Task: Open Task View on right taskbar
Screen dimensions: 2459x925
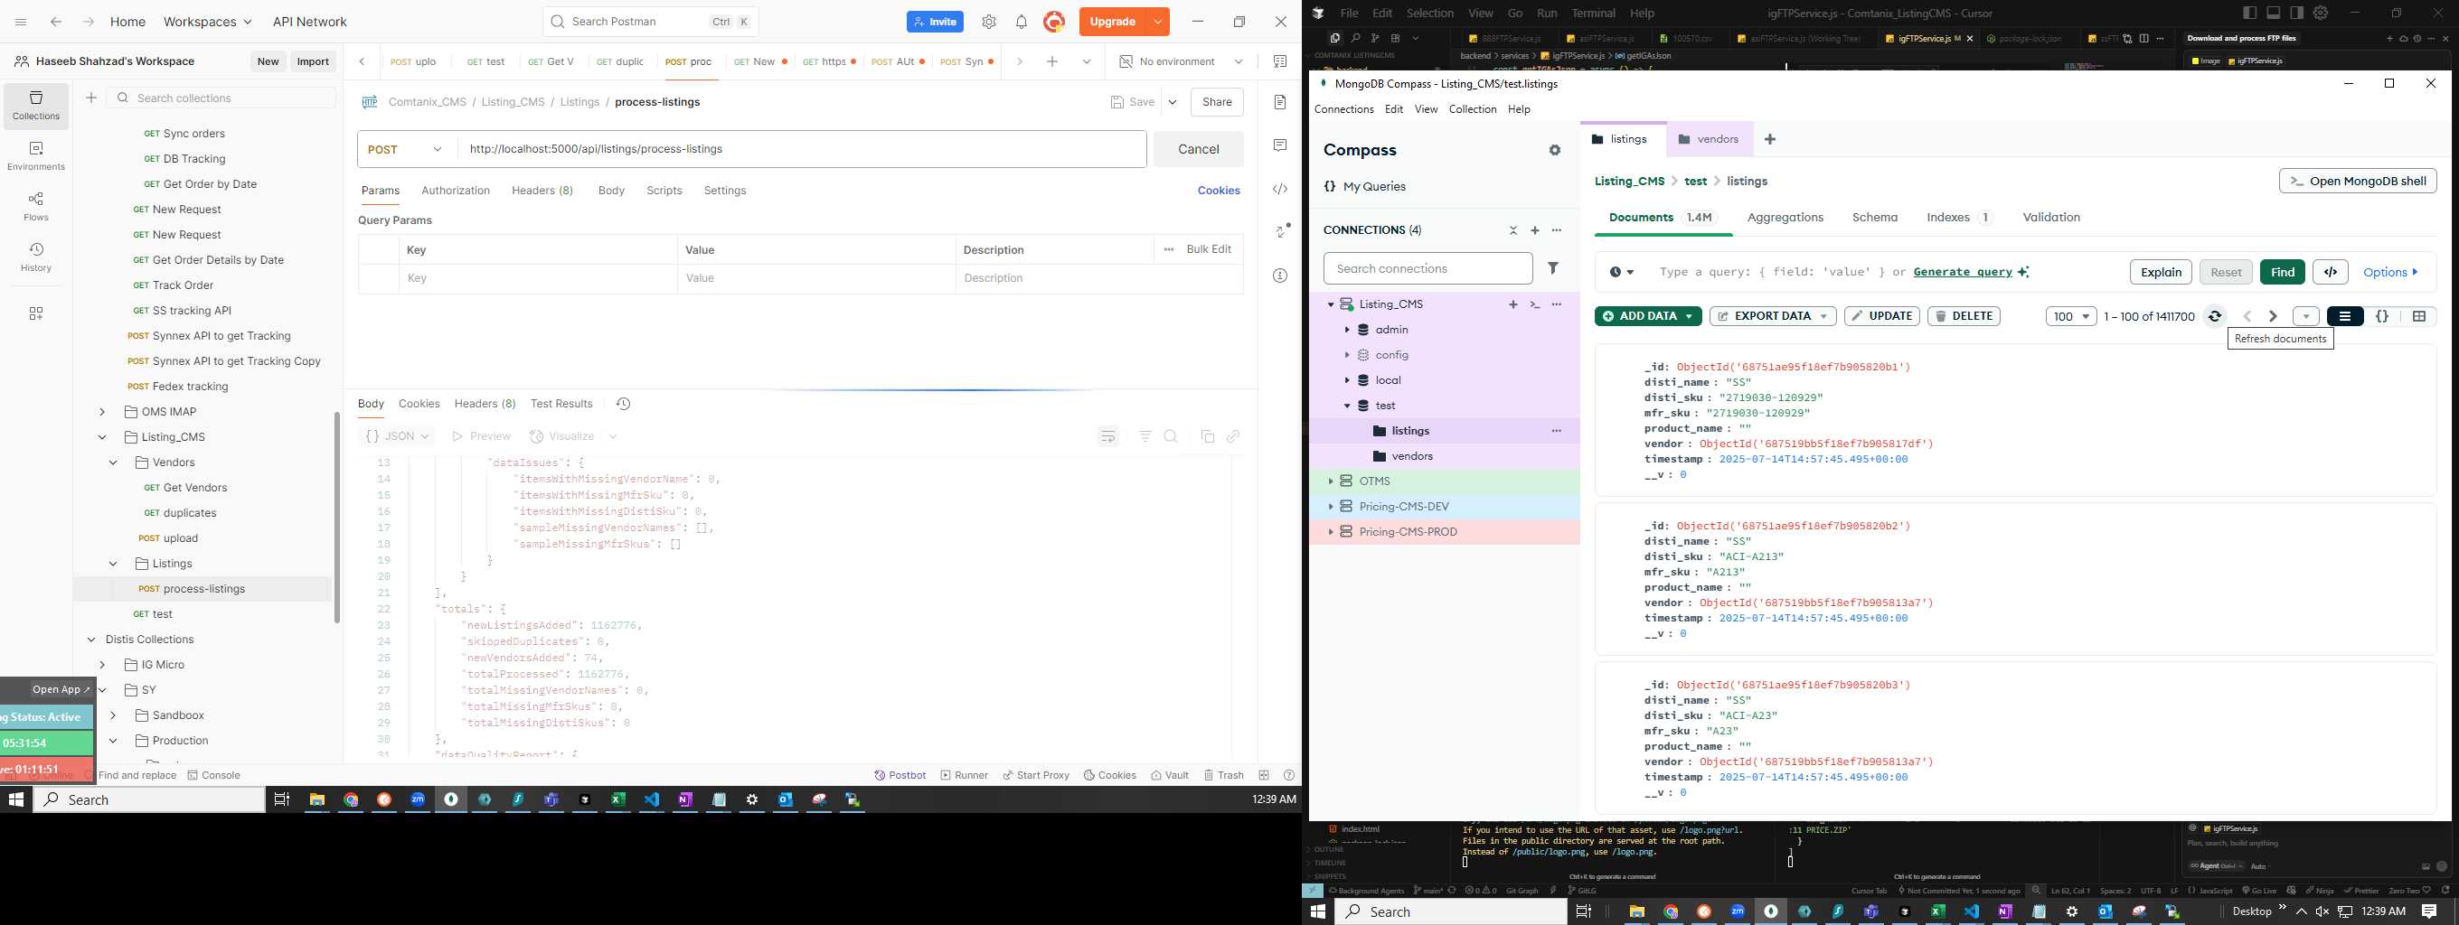Action: point(1584,911)
